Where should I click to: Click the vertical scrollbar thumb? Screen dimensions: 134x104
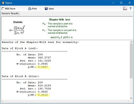[131, 61]
